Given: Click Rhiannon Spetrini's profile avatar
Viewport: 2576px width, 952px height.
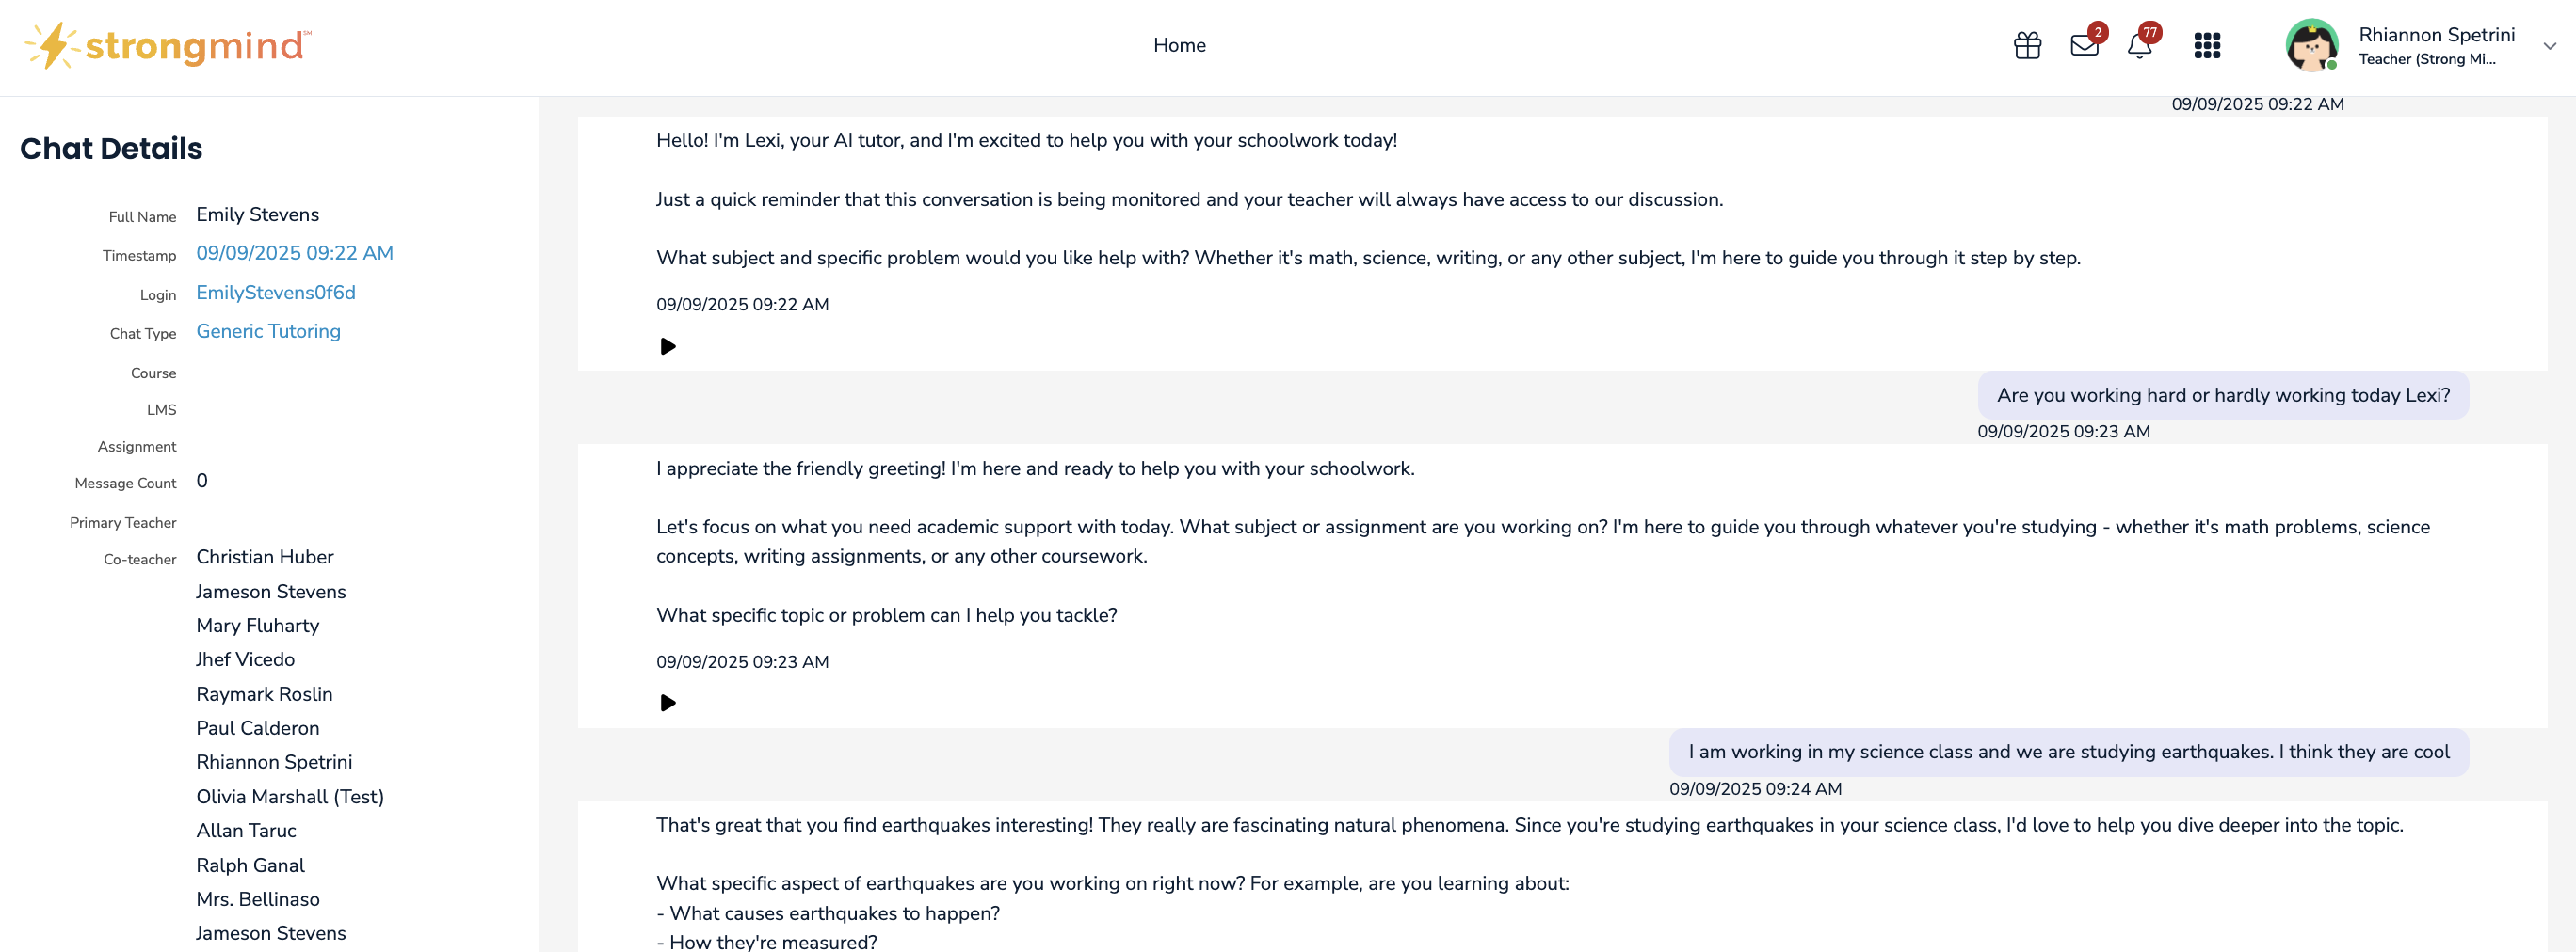Looking at the screenshot, I should pos(2311,46).
